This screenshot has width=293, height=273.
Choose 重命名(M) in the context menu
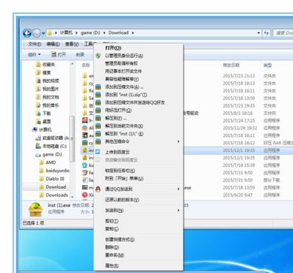(x=139, y=255)
